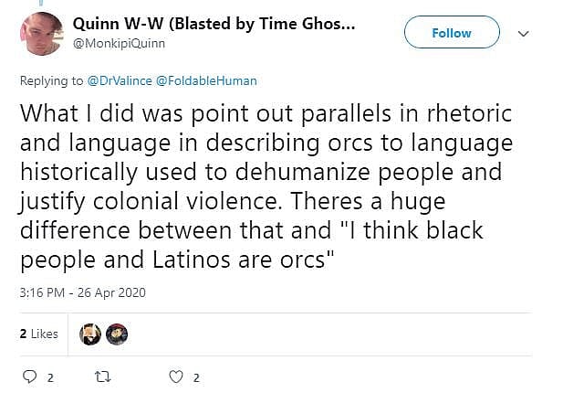
Task: Open the @DrValince mention link
Action: tap(119, 80)
